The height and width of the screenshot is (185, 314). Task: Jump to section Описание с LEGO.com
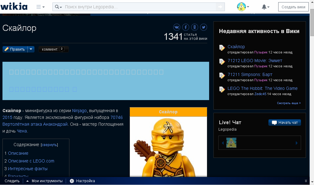31,161
